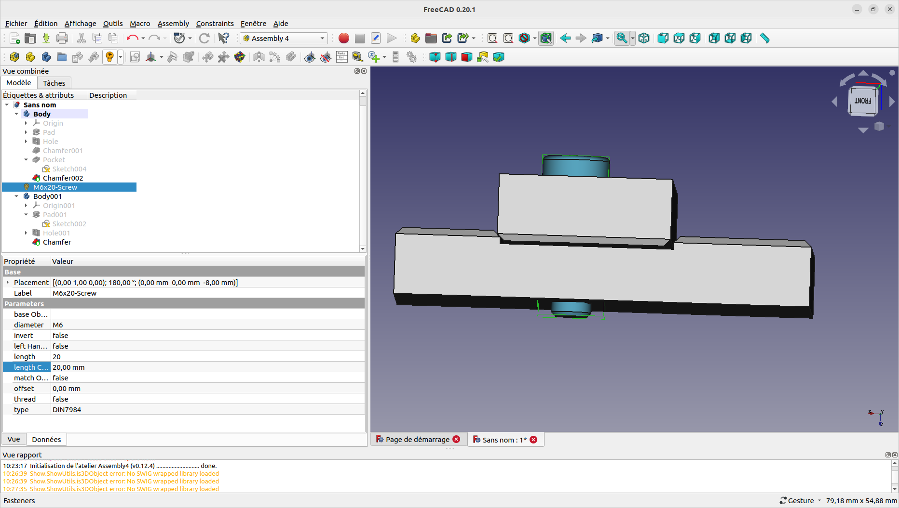The width and height of the screenshot is (899, 508).
Task: Collapse the Body001 tree node
Action: click(x=16, y=196)
